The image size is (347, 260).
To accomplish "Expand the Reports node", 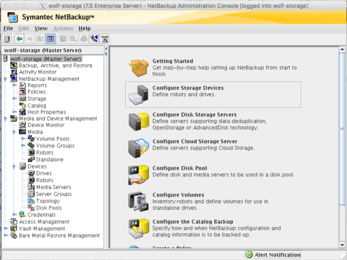I will (x=14, y=85).
